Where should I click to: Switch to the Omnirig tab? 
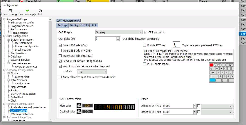[74, 25]
